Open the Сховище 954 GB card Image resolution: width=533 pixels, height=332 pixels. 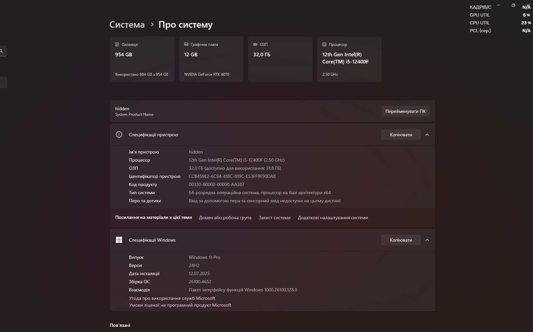[x=142, y=59]
